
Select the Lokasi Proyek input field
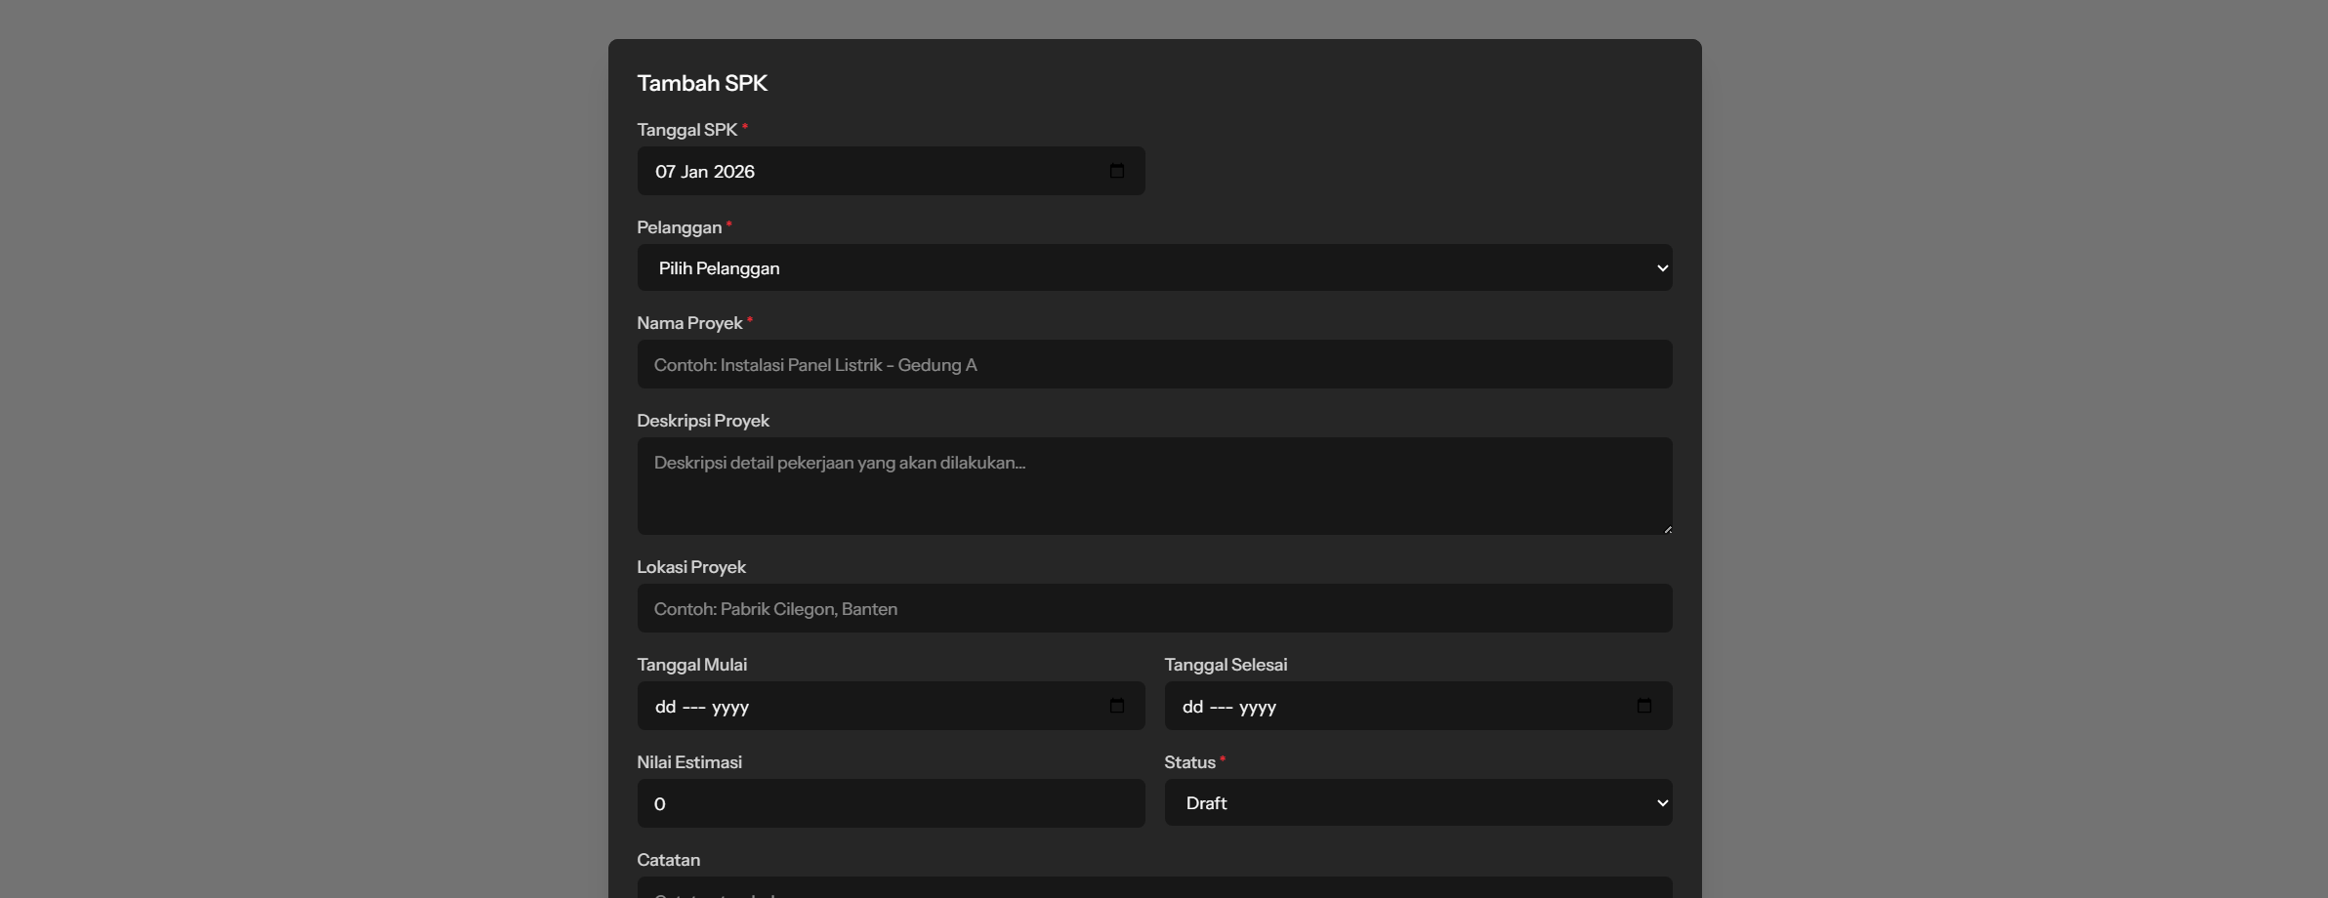pyautogui.click(x=1154, y=608)
